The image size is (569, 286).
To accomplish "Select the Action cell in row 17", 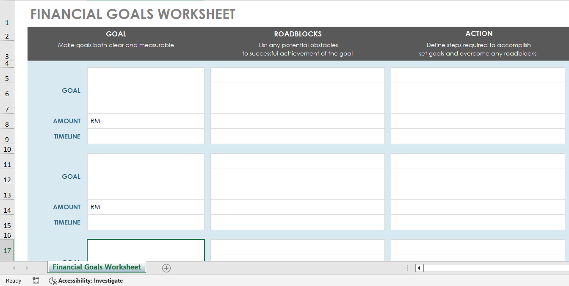I will (x=478, y=247).
